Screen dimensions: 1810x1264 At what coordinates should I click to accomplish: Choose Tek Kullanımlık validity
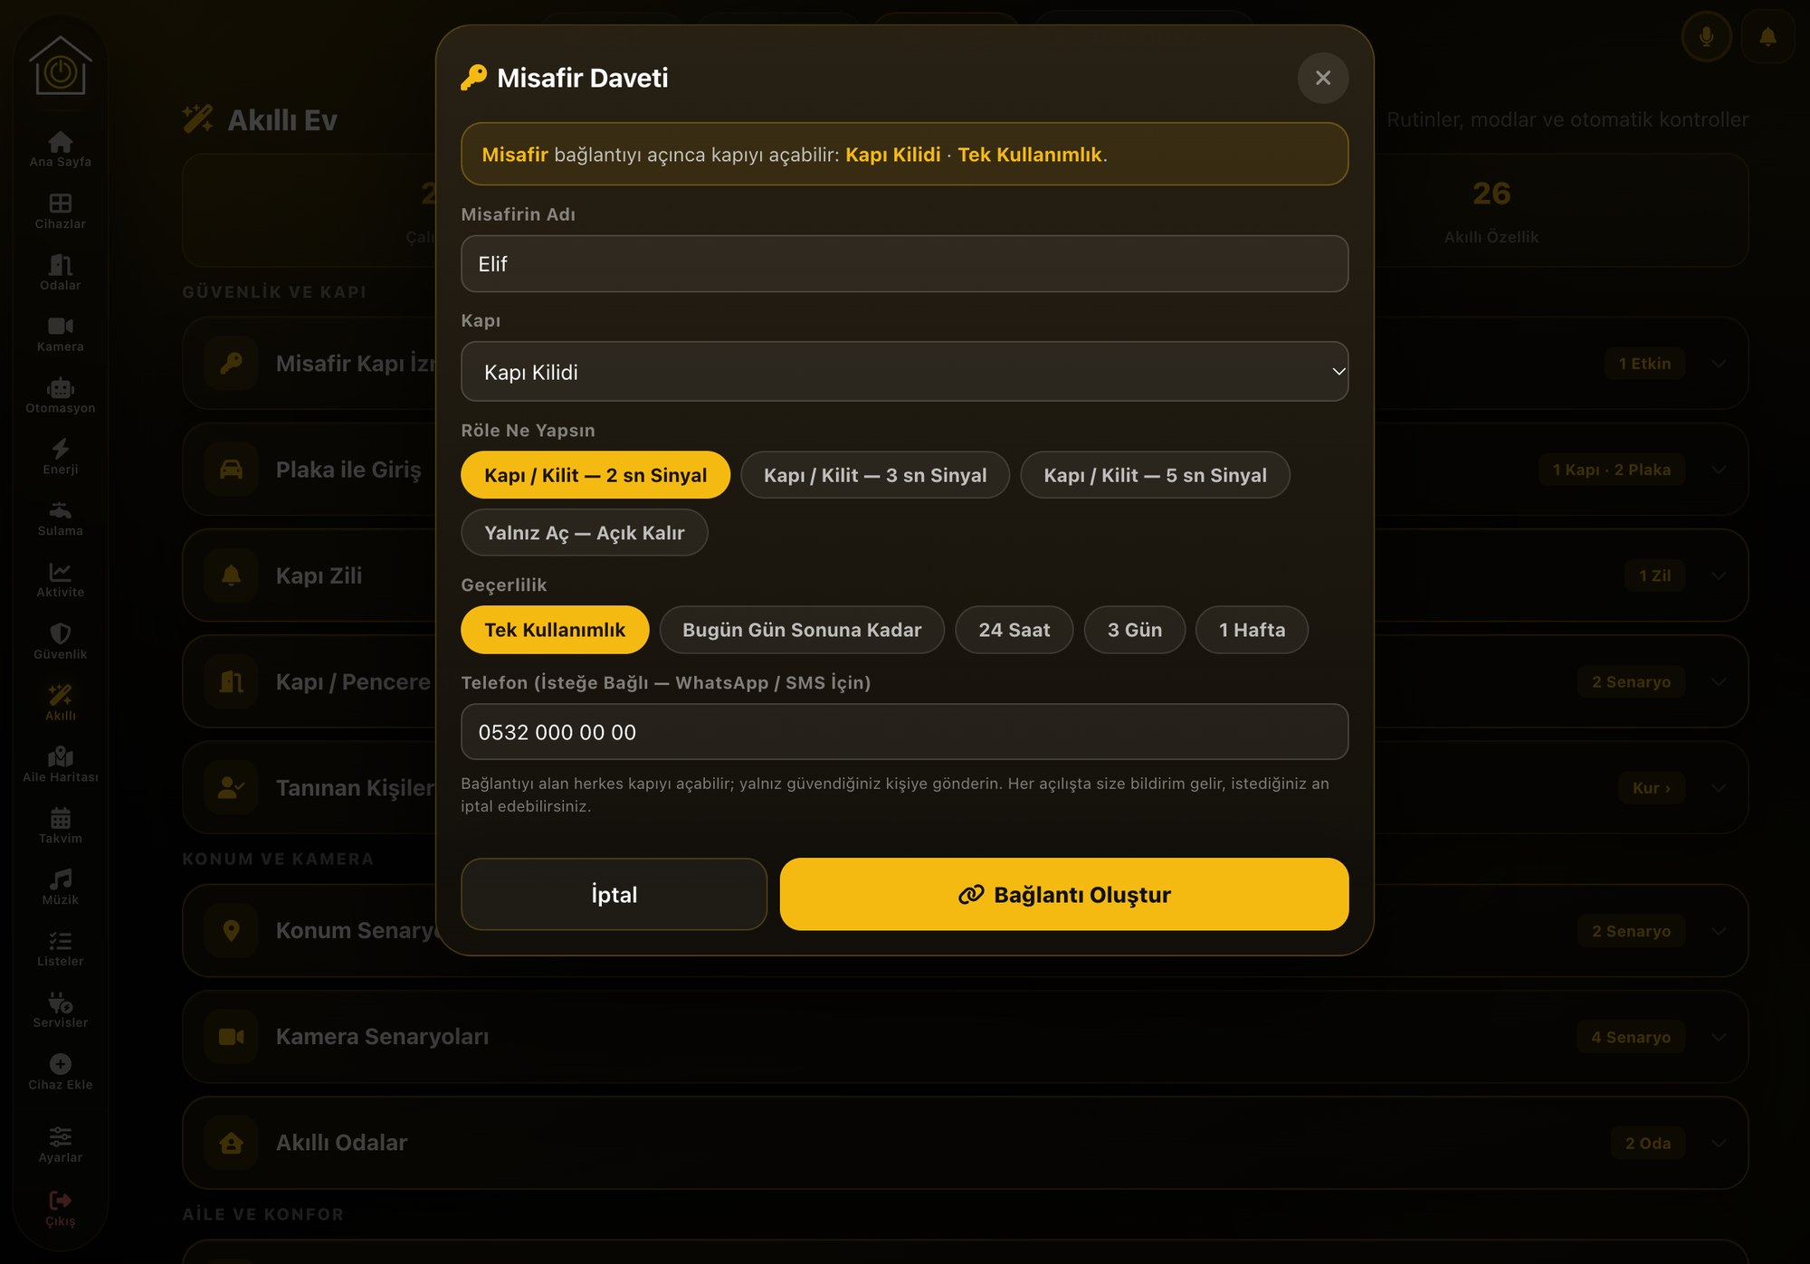(x=555, y=630)
